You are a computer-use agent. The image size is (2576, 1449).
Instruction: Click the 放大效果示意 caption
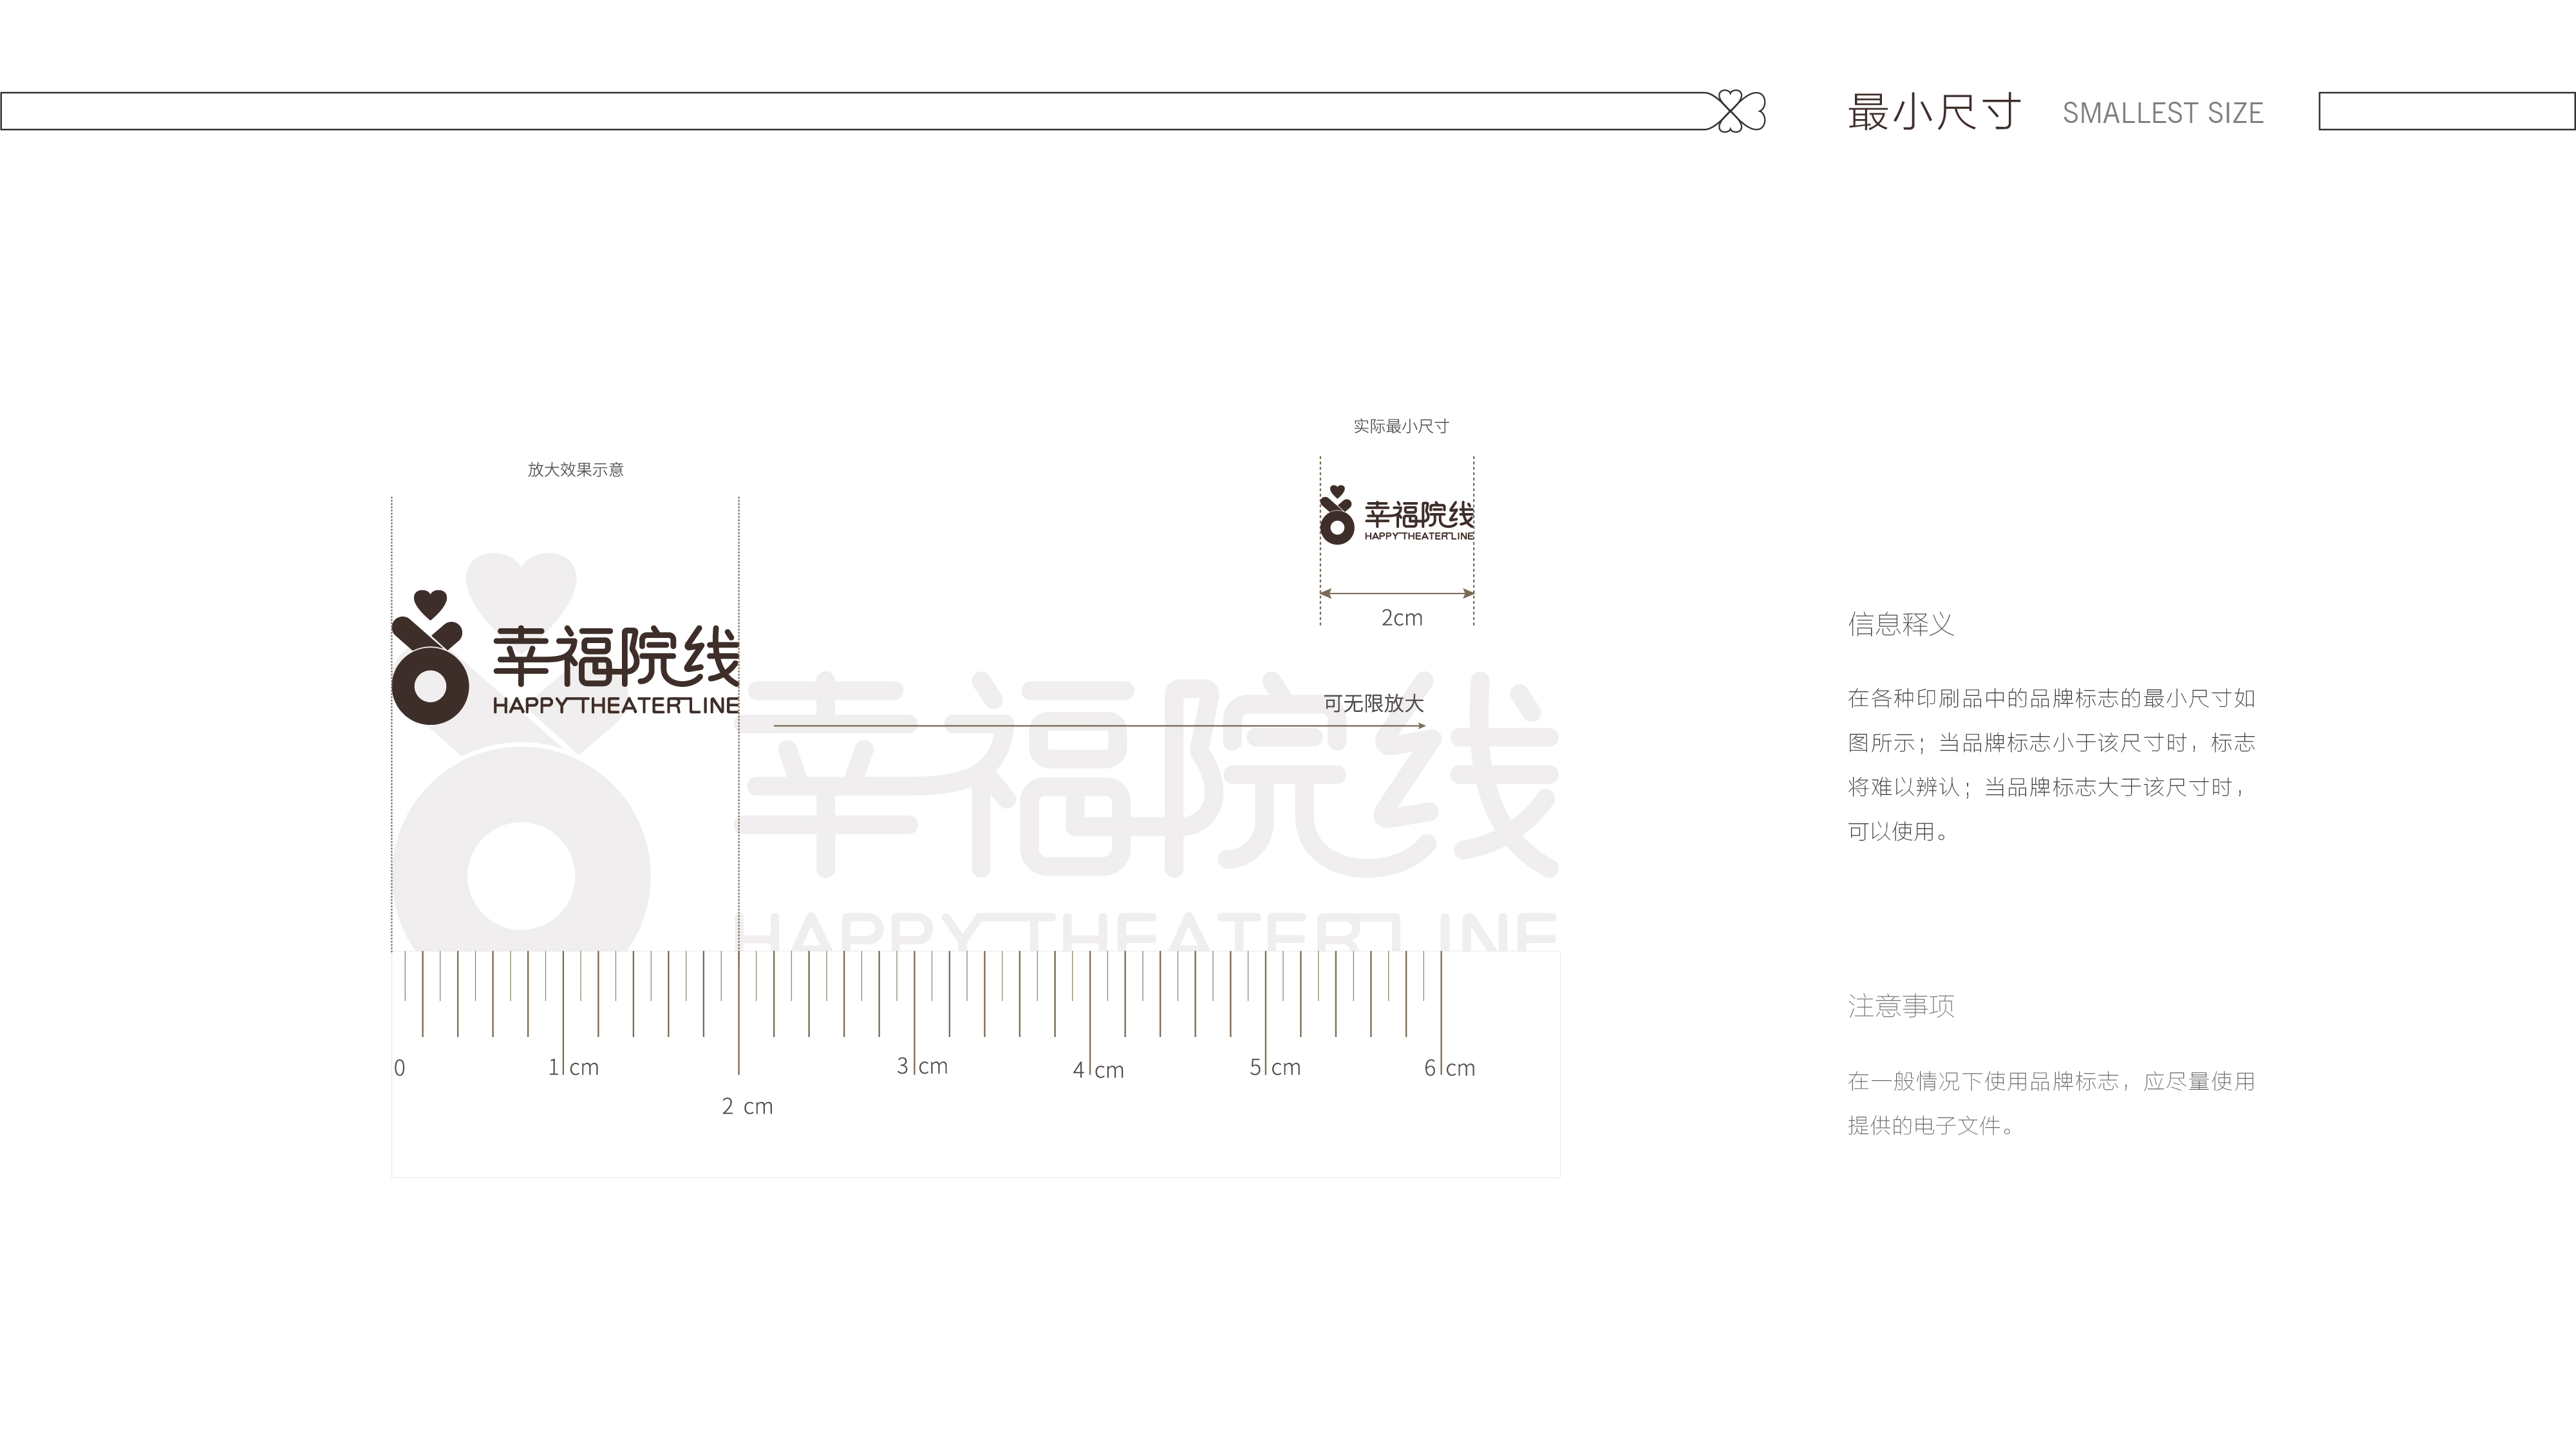pos(575,470)
